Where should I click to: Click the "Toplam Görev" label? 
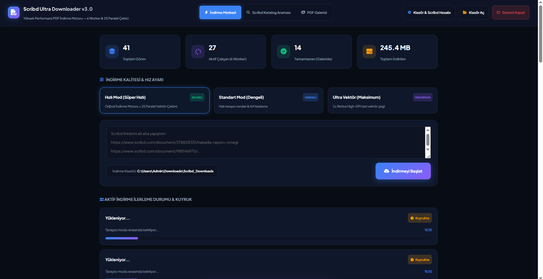134,59
